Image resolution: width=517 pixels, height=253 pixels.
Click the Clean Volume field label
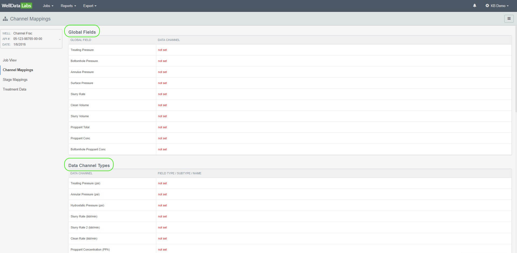(80, 105)
